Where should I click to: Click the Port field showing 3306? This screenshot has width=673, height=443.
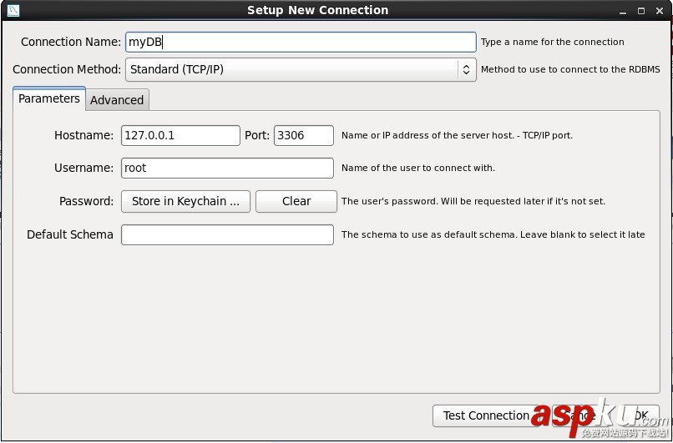point(303,135)
